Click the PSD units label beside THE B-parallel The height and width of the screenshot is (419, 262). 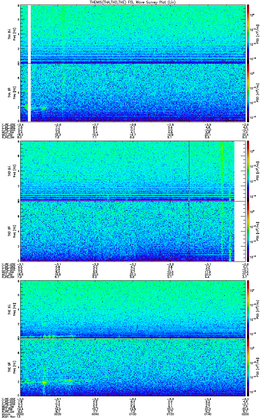[x=258, y=367]
